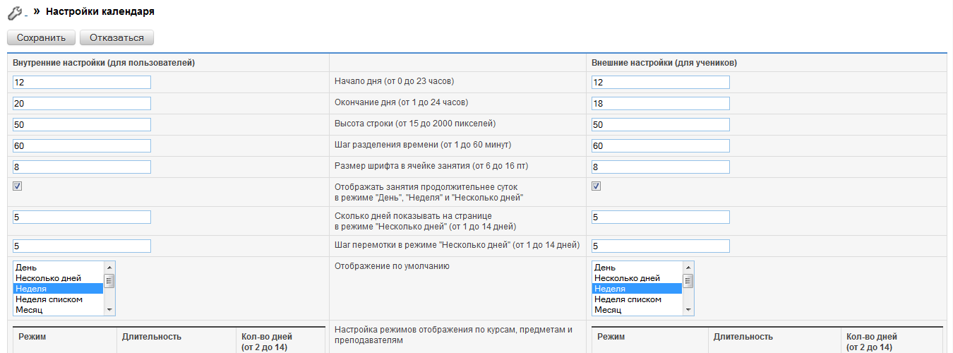Focus internal Начало дня input field
This screenshot has width=953, height=353.
click(x=81, y=83)
